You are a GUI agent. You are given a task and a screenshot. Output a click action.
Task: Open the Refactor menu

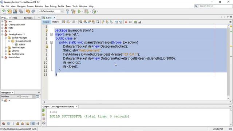(x=39, y=7)
